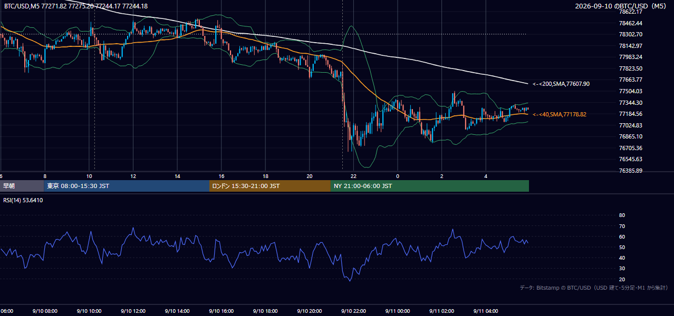Click price axis label 77983.24
The width and height of the screenshot is (674, 316).
pos(630,57)
